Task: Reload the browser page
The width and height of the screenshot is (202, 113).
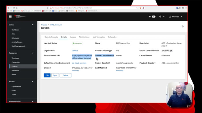Action: pyautogui.click(x=14, y=8)
